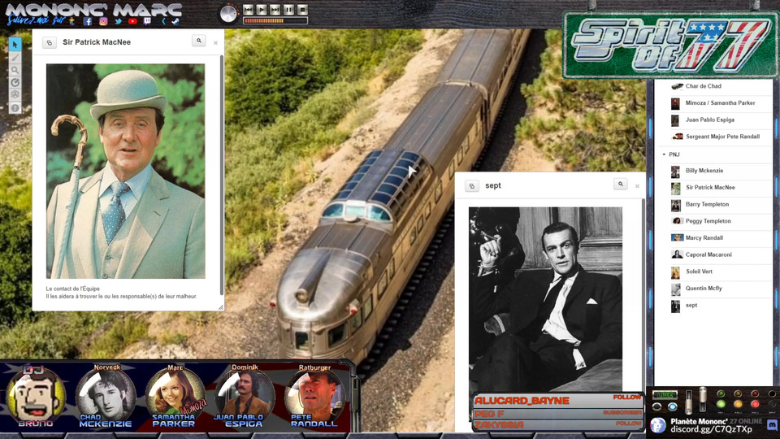The image size is (780, 439).
Task: Open the Turn Order clock tool
Action: pos(15,83)
